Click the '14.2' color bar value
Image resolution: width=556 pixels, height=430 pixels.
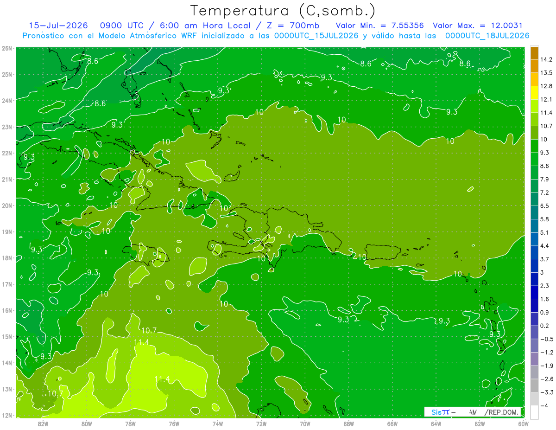[546, 59]
